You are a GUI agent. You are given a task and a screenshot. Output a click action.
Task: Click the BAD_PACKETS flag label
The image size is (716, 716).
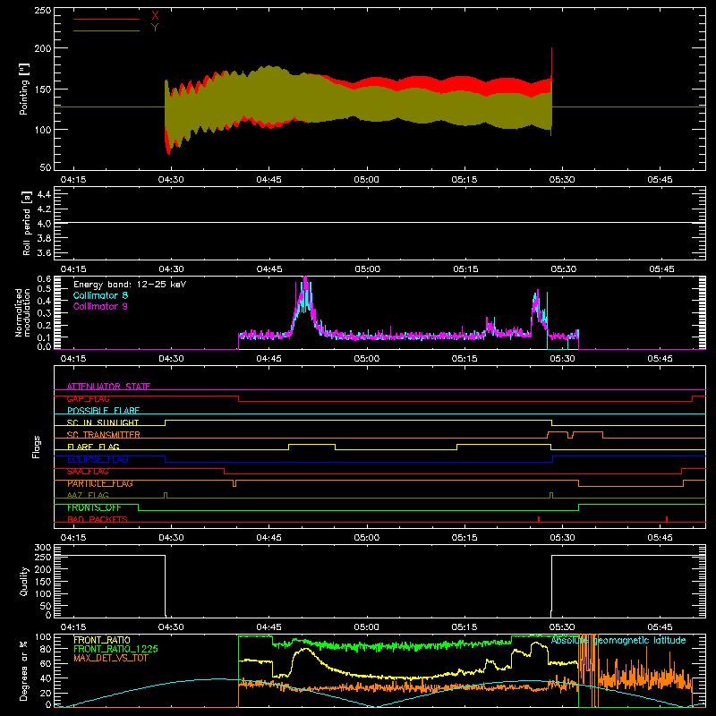point(98,519)
